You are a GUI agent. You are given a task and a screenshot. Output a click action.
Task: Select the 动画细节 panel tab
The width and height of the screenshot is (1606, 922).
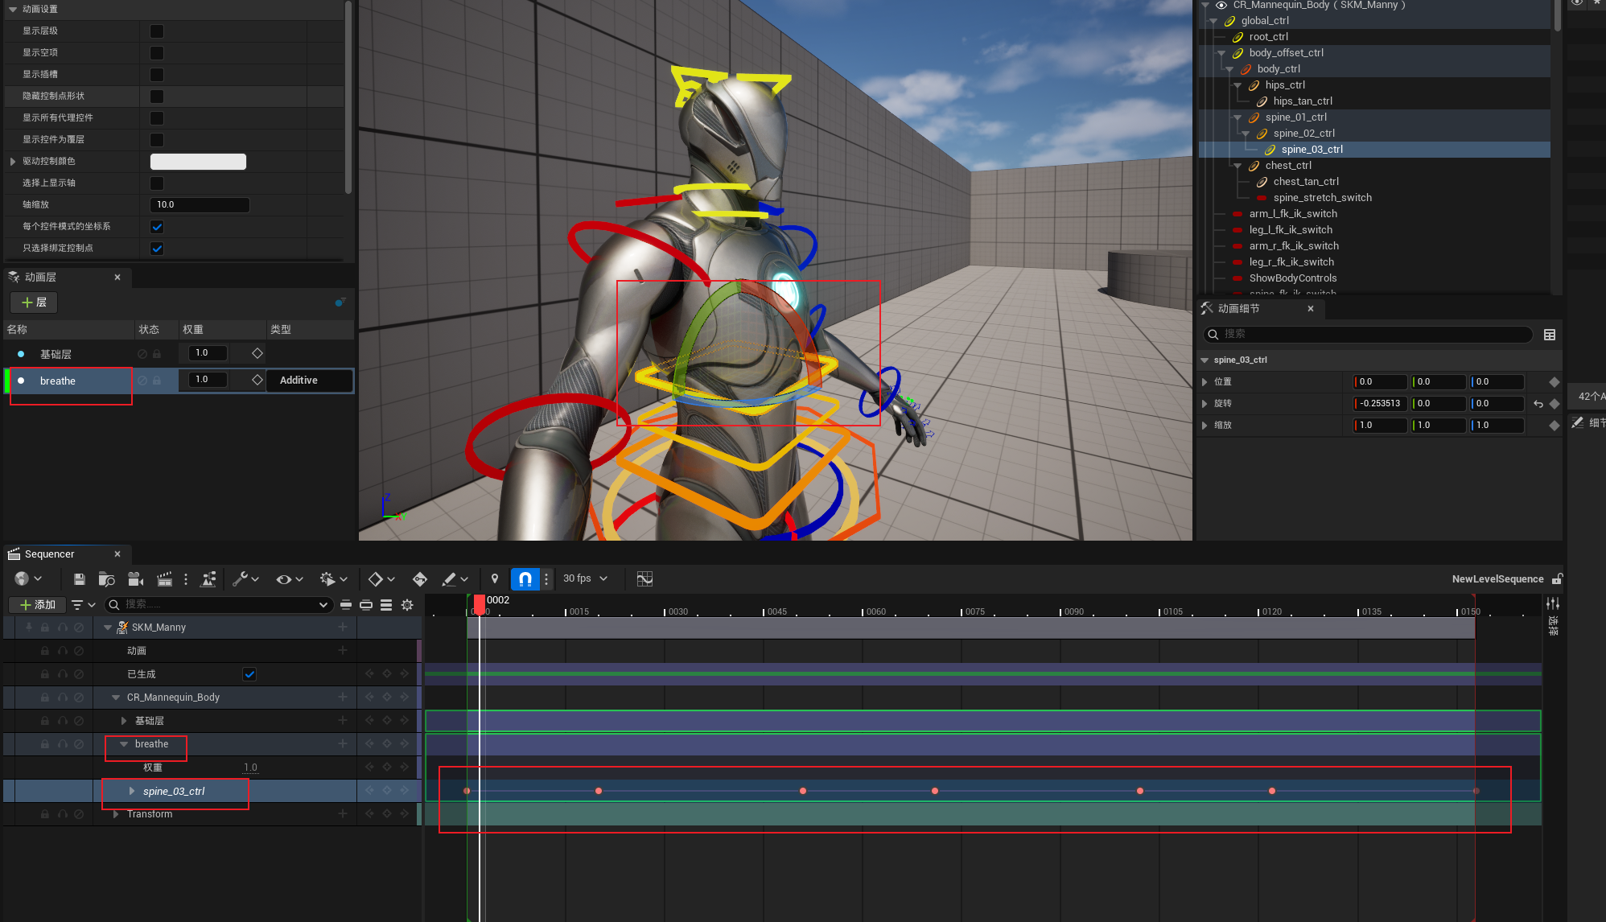1238,309
